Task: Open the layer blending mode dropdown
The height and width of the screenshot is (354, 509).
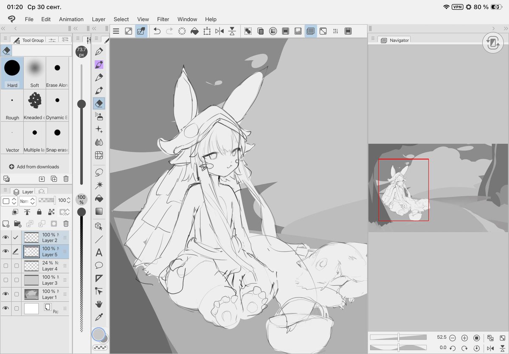Action: point(27,201)
